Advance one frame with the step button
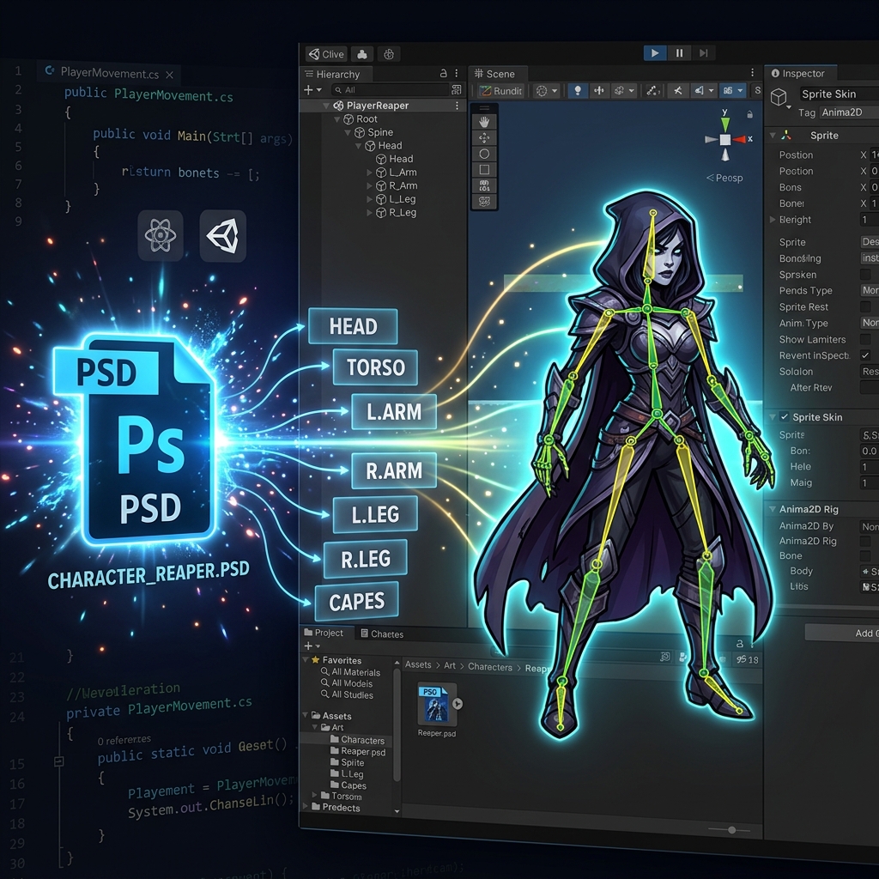 704,53
